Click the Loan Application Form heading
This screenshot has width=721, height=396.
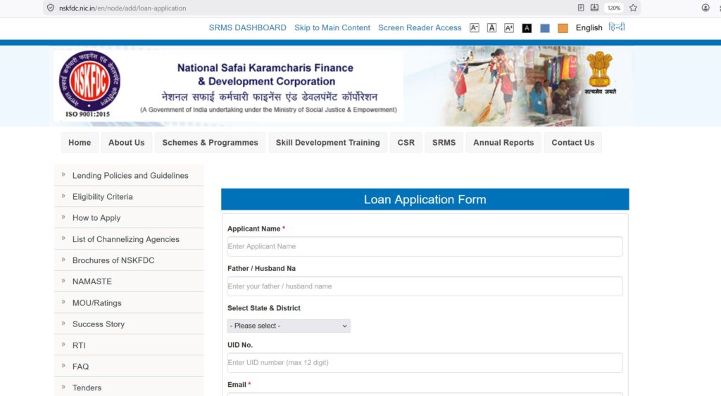[x=425, y=199]
